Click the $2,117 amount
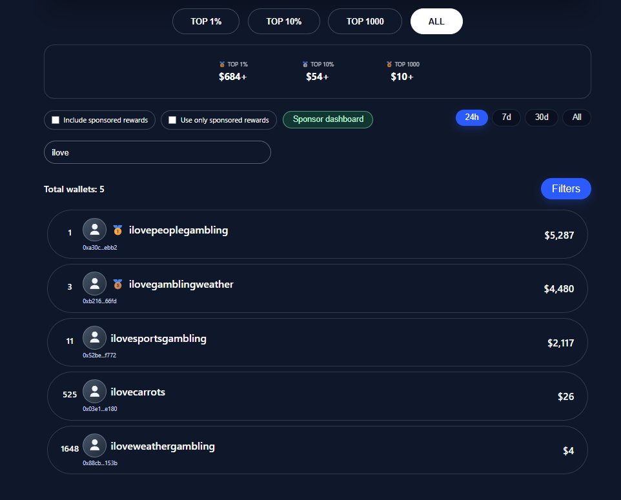621x500 pixels. [560, 343]
